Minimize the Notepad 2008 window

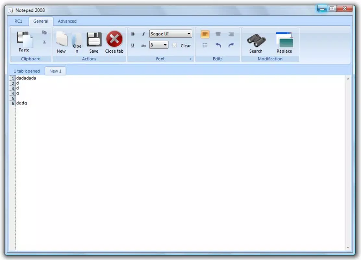[x=322, y=9]
